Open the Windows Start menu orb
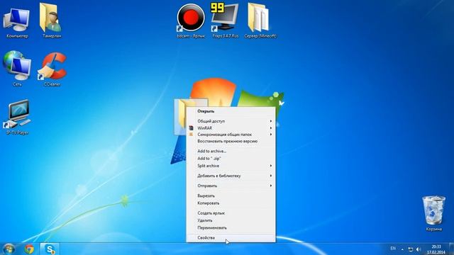The width and height of the screenshot is (454, 255). [x=9, y=249]
